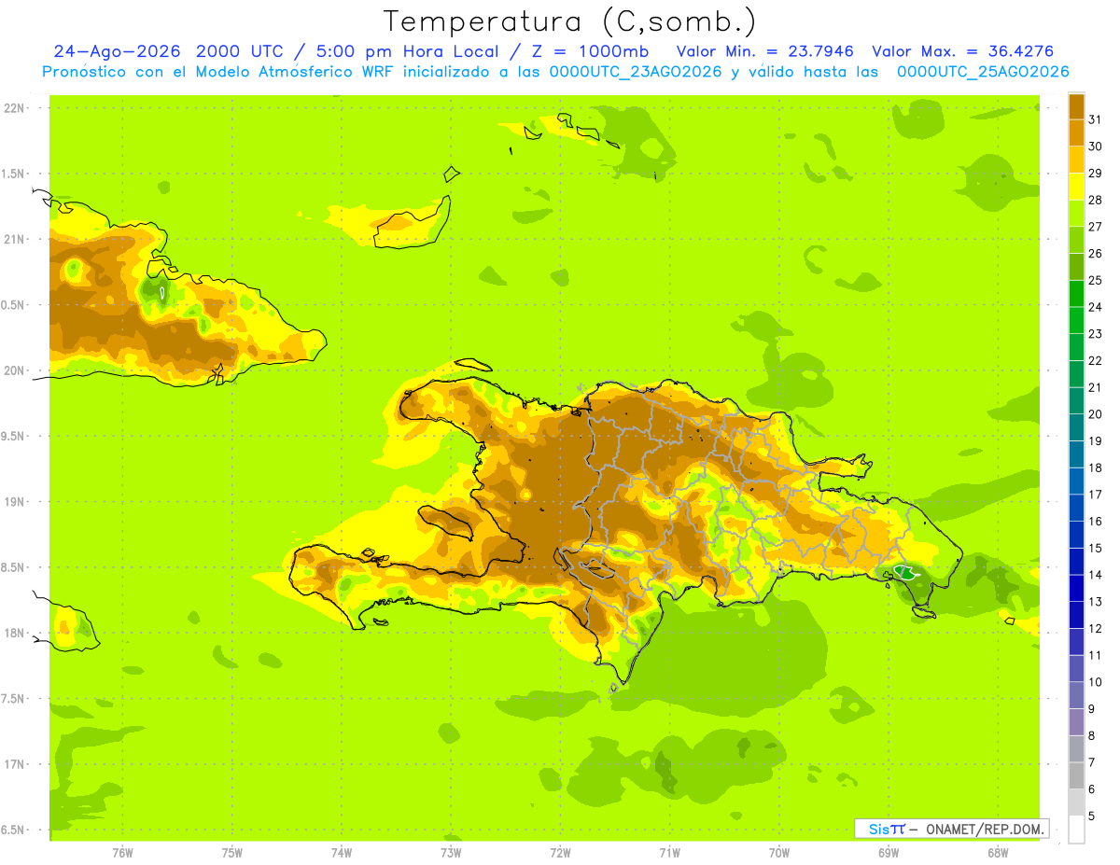Click the '20N' latitude axis label
This screenshot has width=1120, height=865.
pyautogui.click(x=13, y=370)
